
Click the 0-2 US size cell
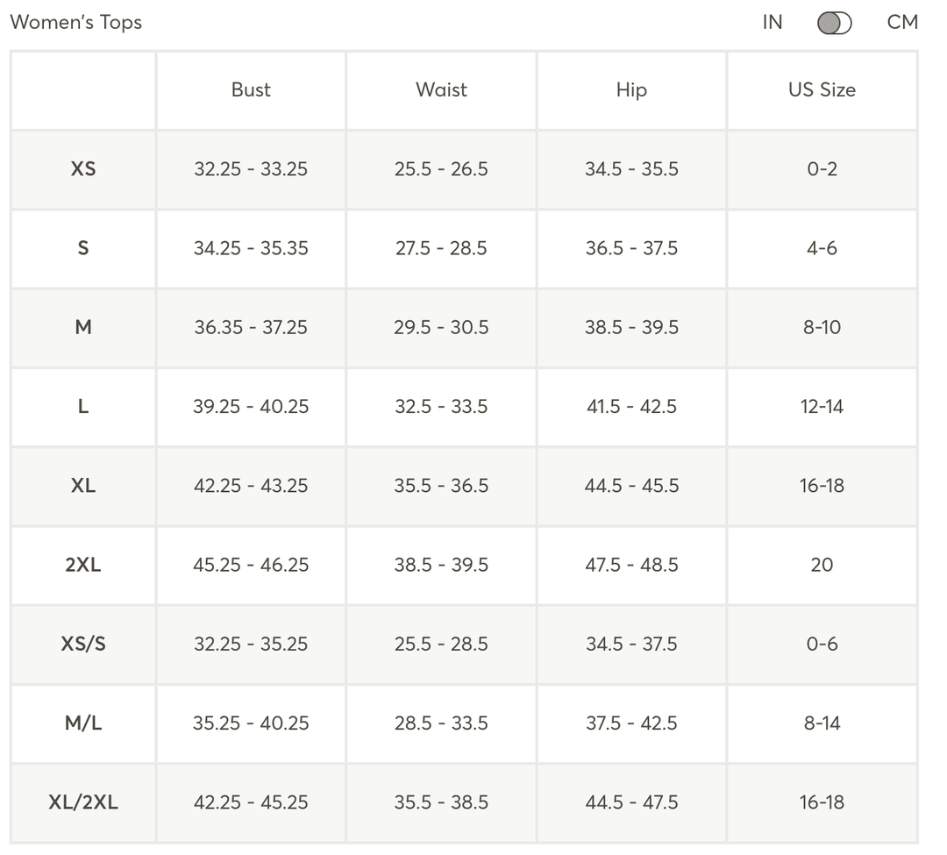pyautogui.click(x=822, y=168)
